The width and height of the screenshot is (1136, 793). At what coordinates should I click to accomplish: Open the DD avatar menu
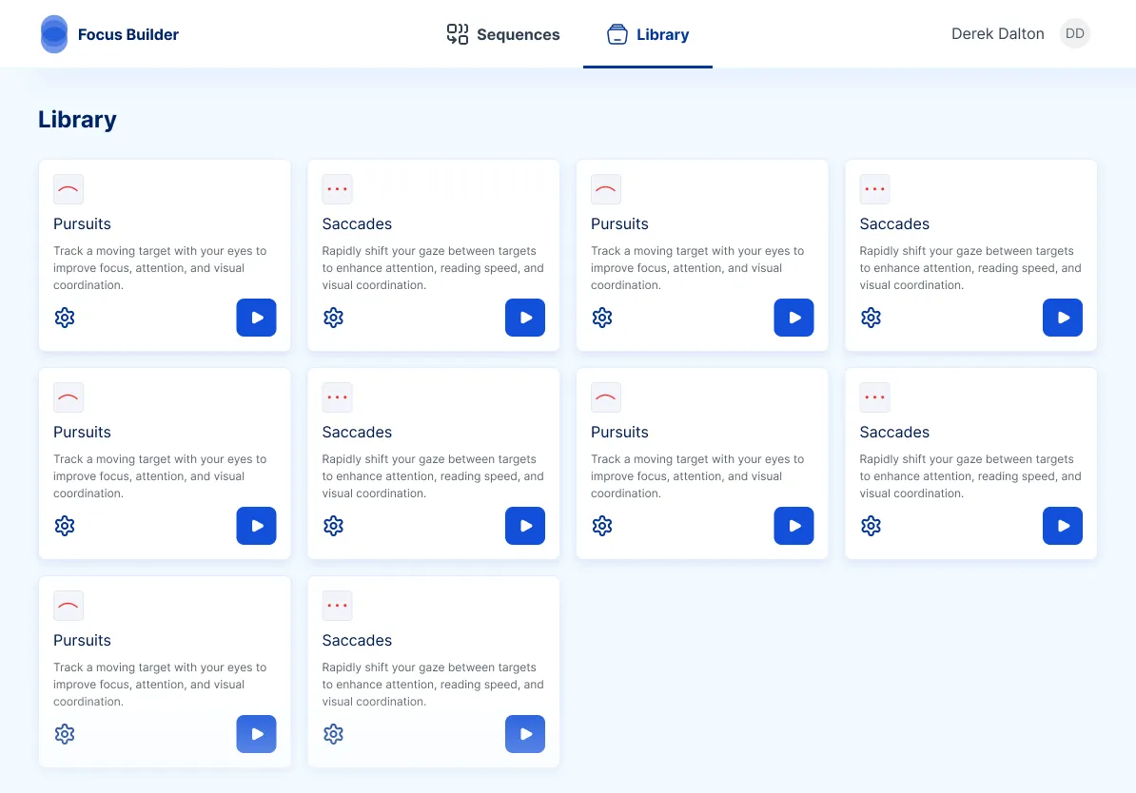click(1074, 33)
